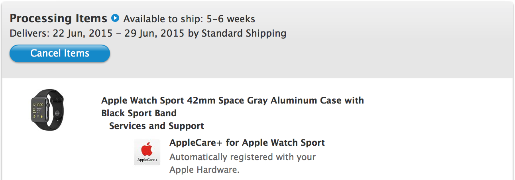The height and width of the screenshot is (180, 515).
Task: Click the Available to ship text
Action: pyautogui.click(x=163, y=19)
